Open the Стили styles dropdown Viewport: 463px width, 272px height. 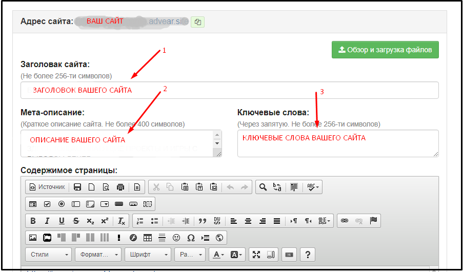point(48,255)
